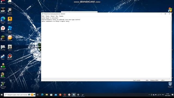Switch to Bandicam recorder on taskbar

pyautogui.click(x=65, y=95)
